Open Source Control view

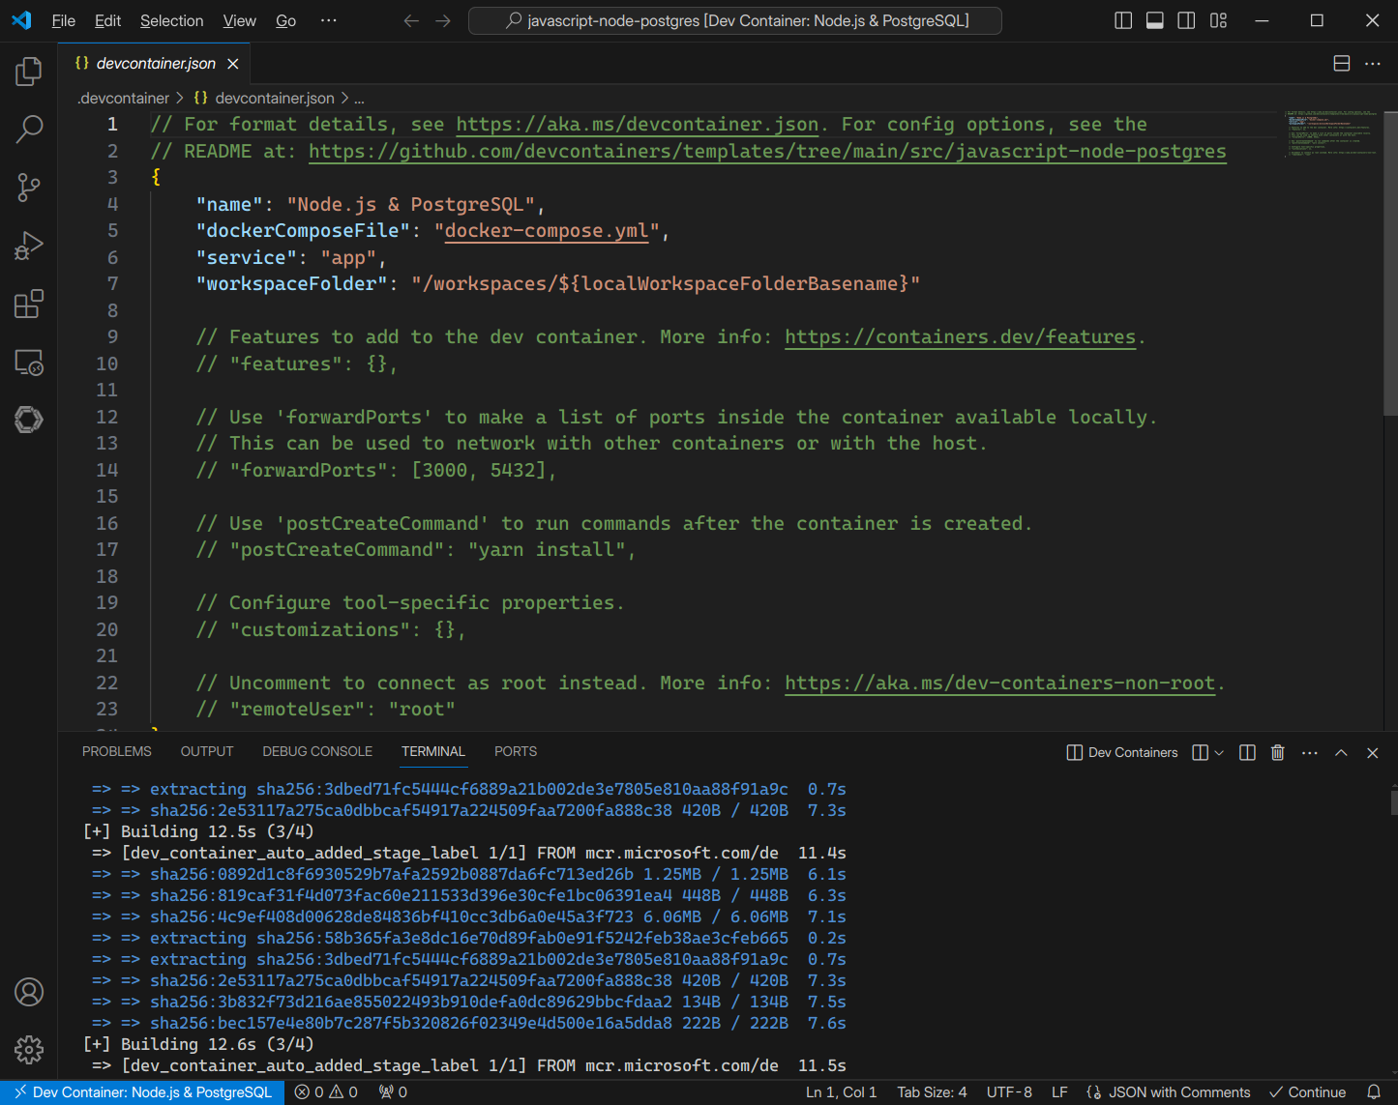pyautogui.click(x=29, y=188)
